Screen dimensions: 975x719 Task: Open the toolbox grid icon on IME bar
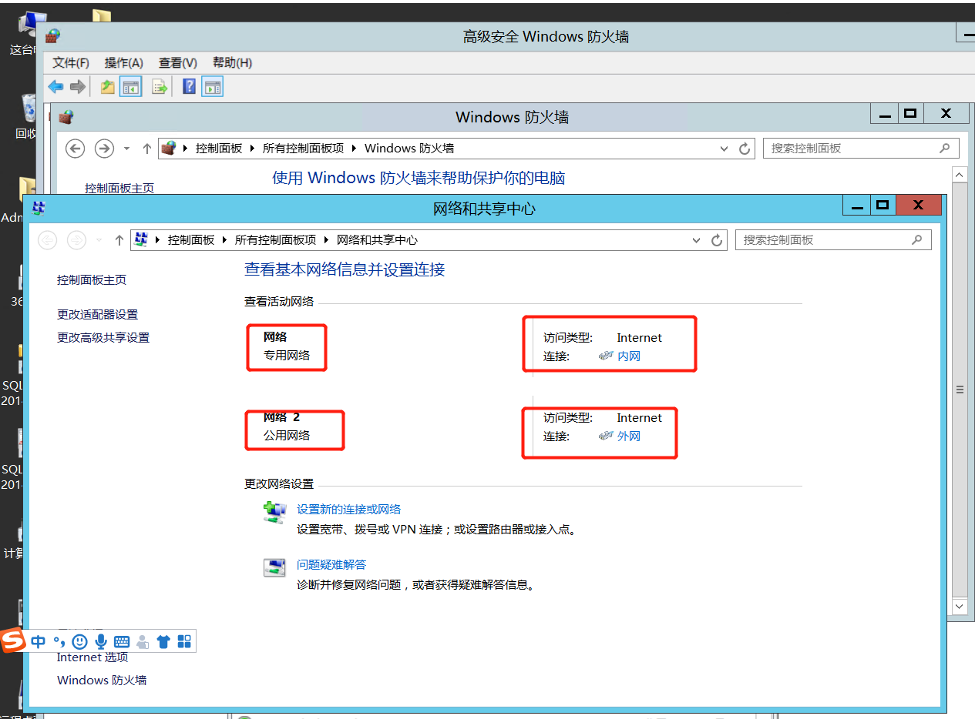pos(184,641)
